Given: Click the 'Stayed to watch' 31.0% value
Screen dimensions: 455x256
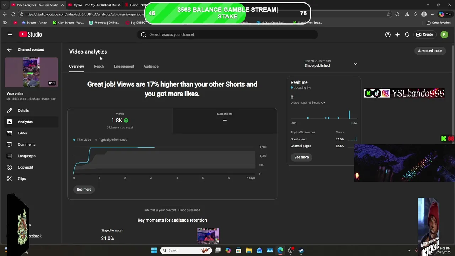Looking at the screenshot, I should click(107, 238).
